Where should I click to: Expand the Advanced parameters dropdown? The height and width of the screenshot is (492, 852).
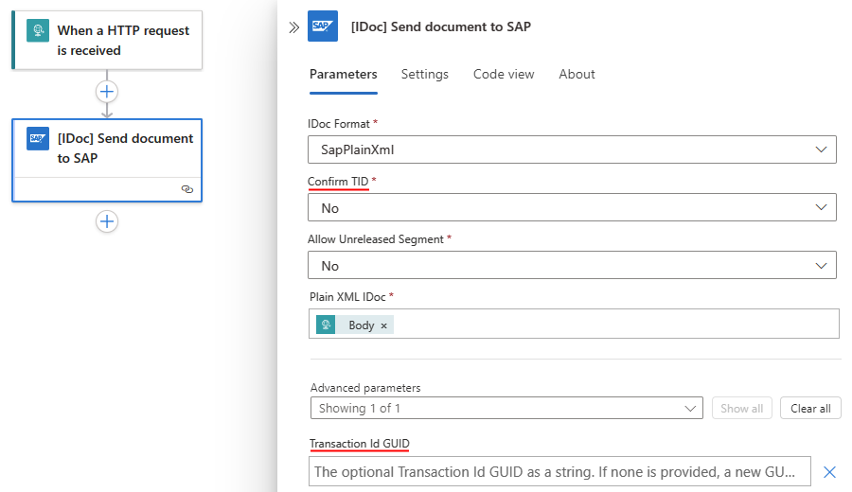click(x=506, y=408)
